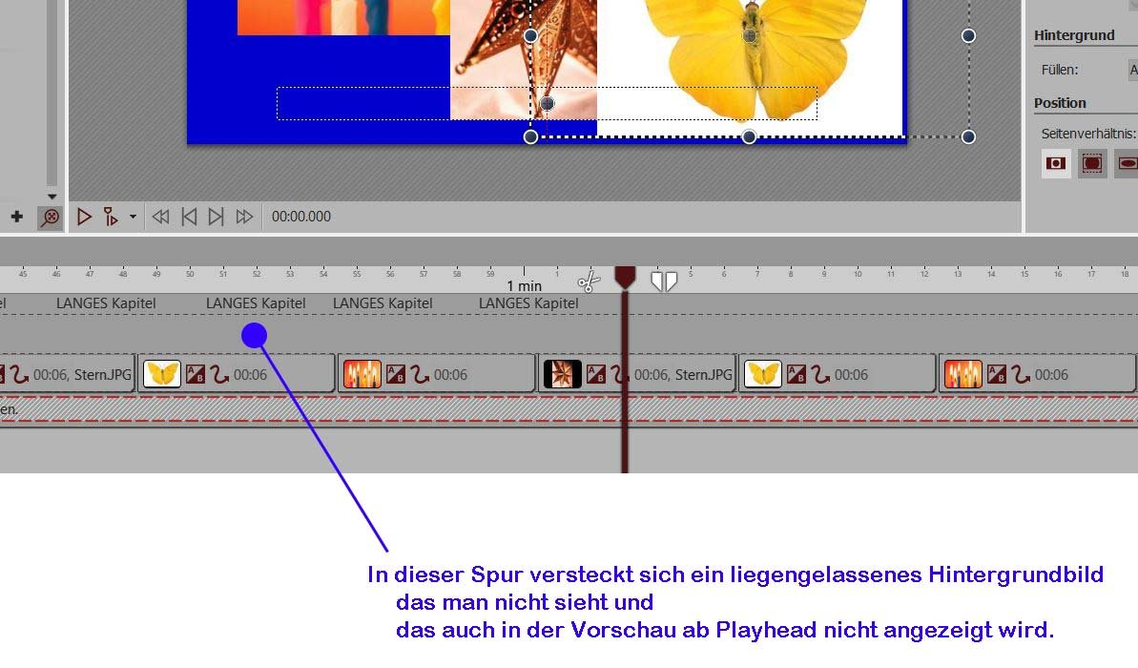Image resolution: width=1138 pixels, height=668 pixels.
Task: Click the fast-forward double-arrow button
Action: tap(245, 217)
